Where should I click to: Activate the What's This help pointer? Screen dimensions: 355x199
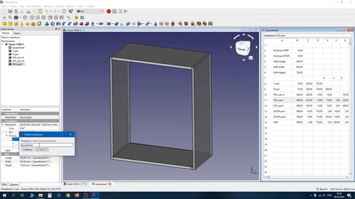70,11
